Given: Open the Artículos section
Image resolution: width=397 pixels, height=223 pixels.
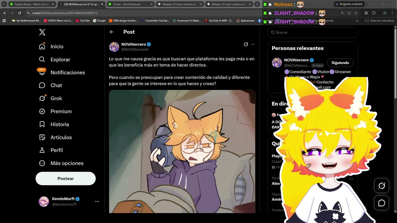Looking at the screenshot, I should click(55, 138).
